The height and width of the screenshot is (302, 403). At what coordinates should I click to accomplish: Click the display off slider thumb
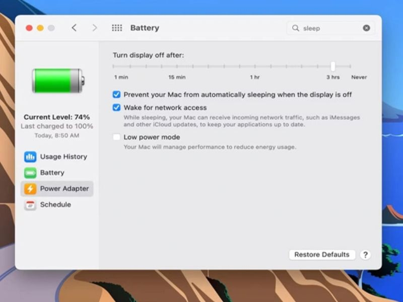click(333, 66)
